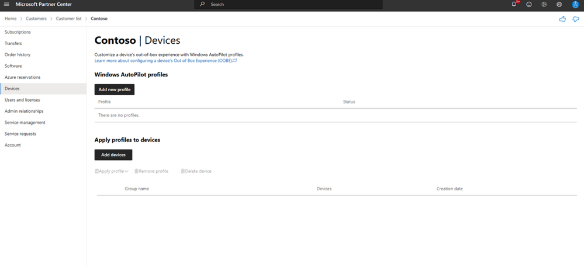Open the notifications bell
This screenshot has width=584, height=267.
(514, 4)
